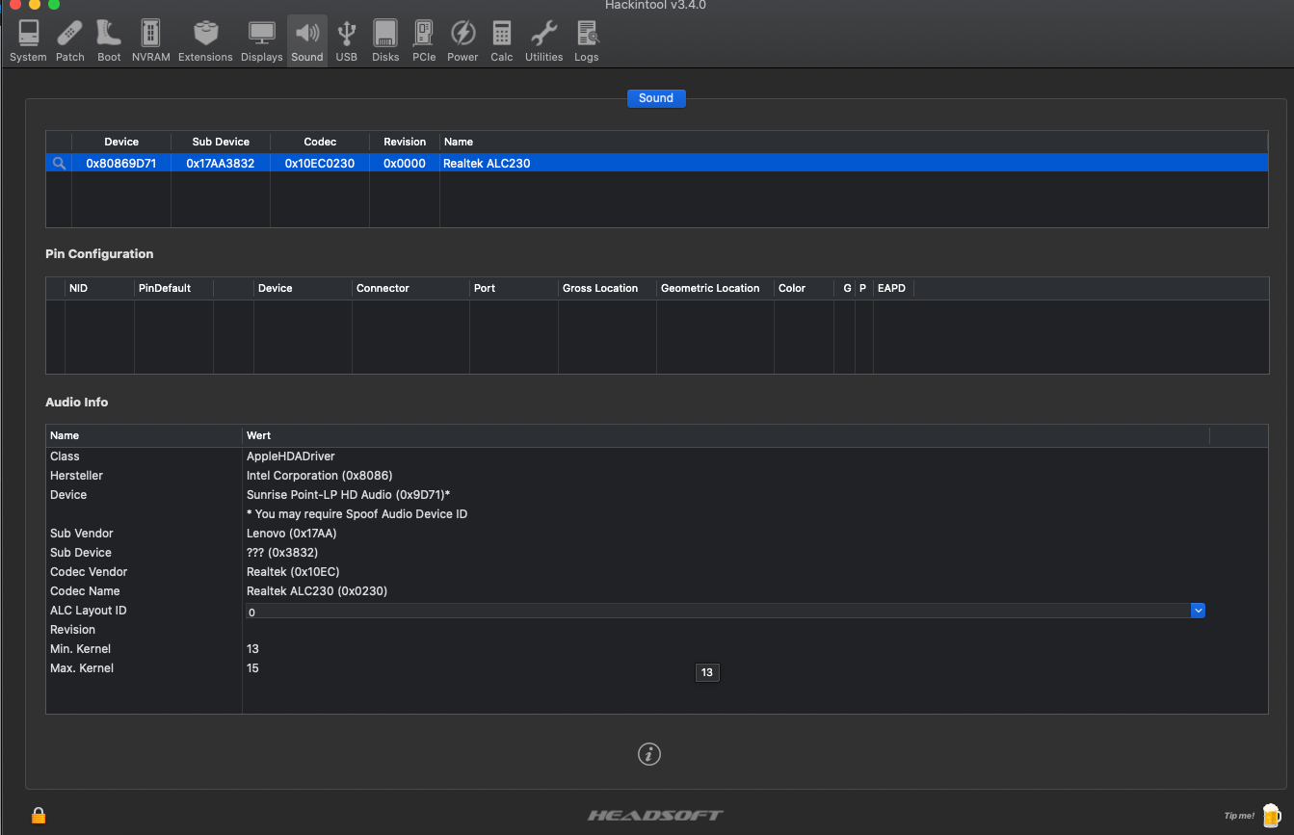Show the Extensions section
1294x835 pixels.
(x=205, y=40)
